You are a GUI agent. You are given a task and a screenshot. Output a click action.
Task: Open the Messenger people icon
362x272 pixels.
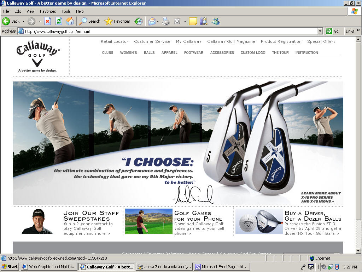pyautogui.click(x=216, y=21)
